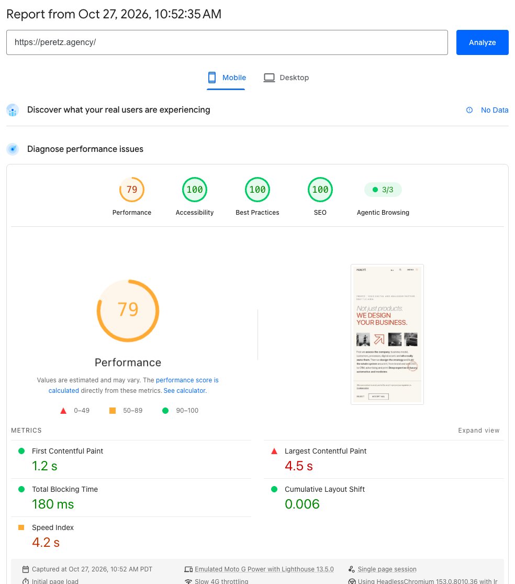Screen dimensions: 515x584
Task: Click the Captured at Oct 27 text
Action: pyautogui.click(x=92, y=569)
